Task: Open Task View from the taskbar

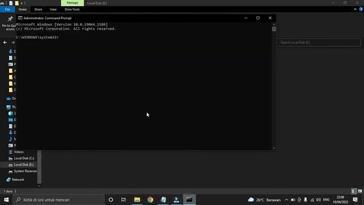Action: click(x=123, y=200)
